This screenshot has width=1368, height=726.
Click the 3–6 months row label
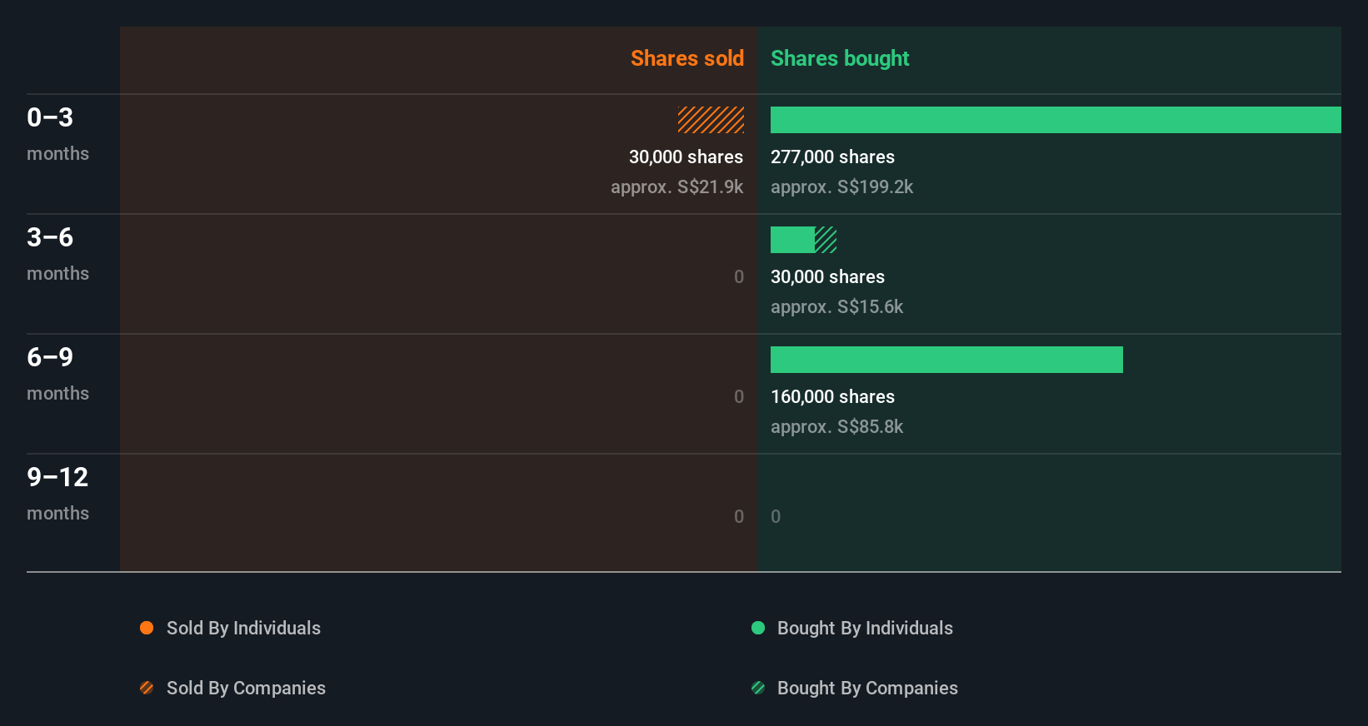57,253
